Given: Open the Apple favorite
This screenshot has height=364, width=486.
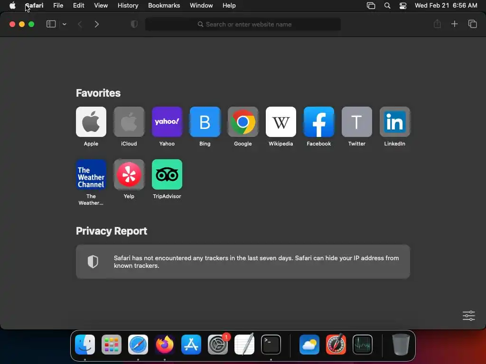Looking at the screenshot, I should [91, 122].
